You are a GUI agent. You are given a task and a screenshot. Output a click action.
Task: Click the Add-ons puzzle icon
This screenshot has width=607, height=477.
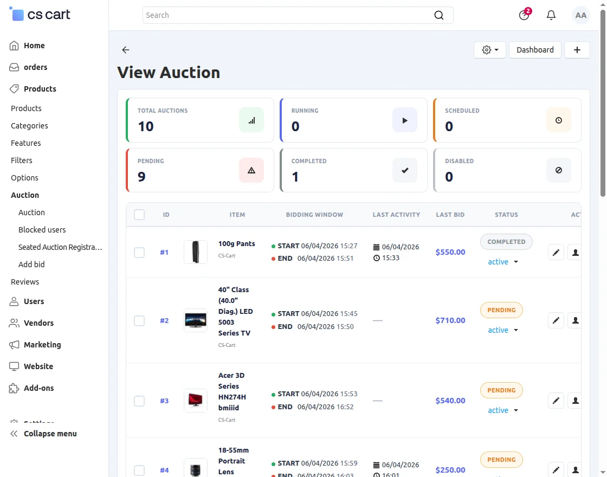pos(14,388)
